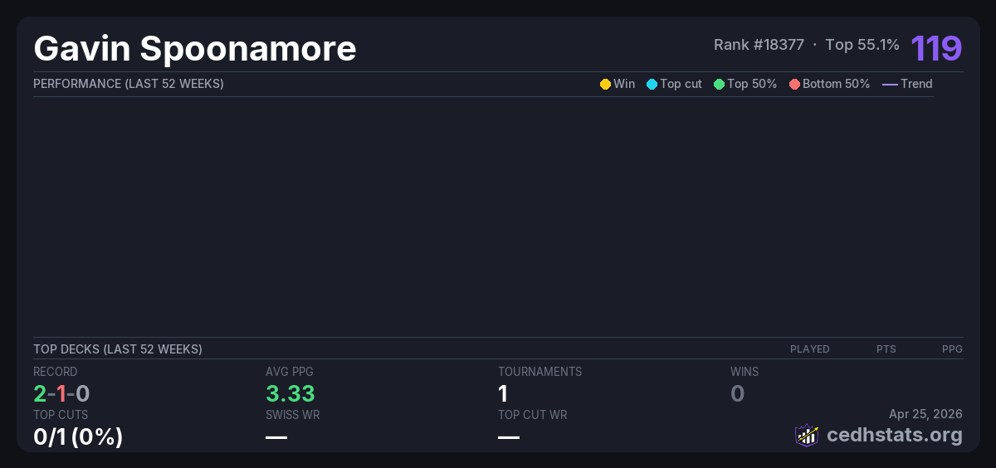Click the 2-1-0 record value

pos(61,393)
